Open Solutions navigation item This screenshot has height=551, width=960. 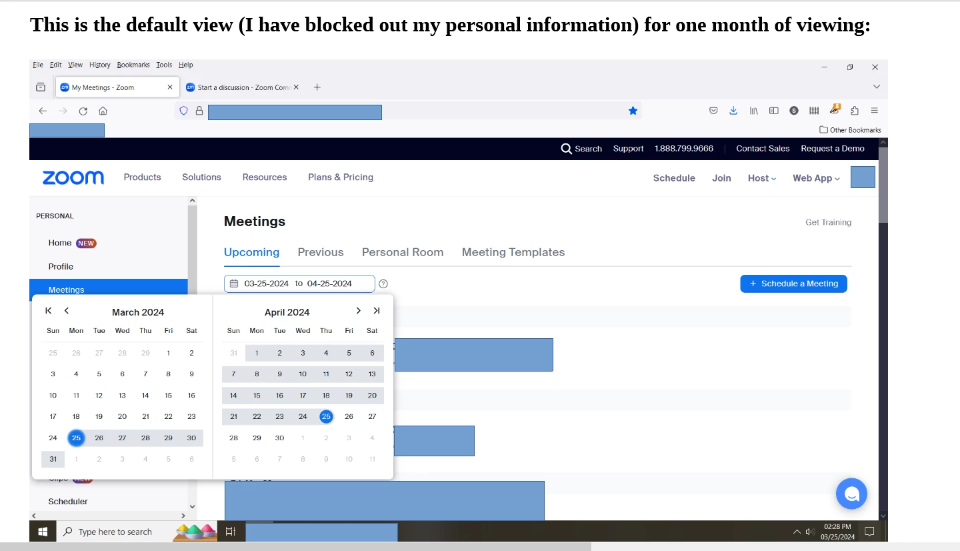[x=201, y=177]
